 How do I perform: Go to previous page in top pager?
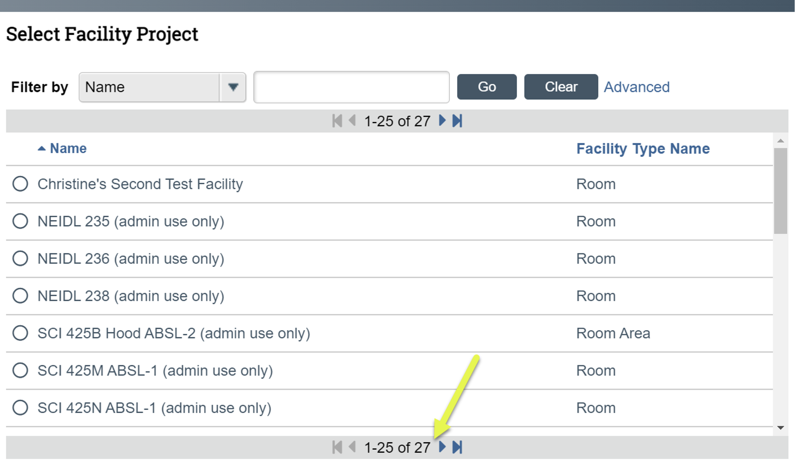[x=352, y=121]
